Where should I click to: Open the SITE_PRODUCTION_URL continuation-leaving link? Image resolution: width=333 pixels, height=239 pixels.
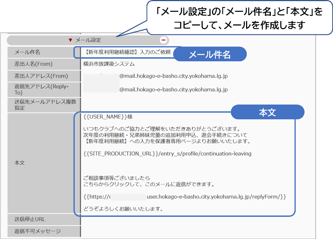tap(167, 153)
